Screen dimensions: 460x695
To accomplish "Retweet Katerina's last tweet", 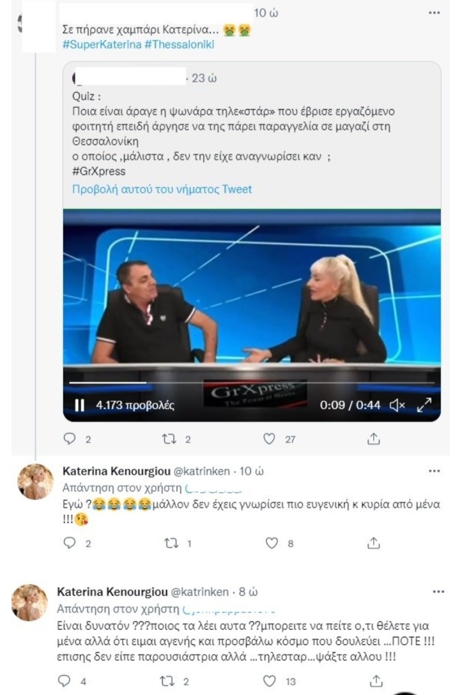I will pyautogui.click(x=167, y=681).
